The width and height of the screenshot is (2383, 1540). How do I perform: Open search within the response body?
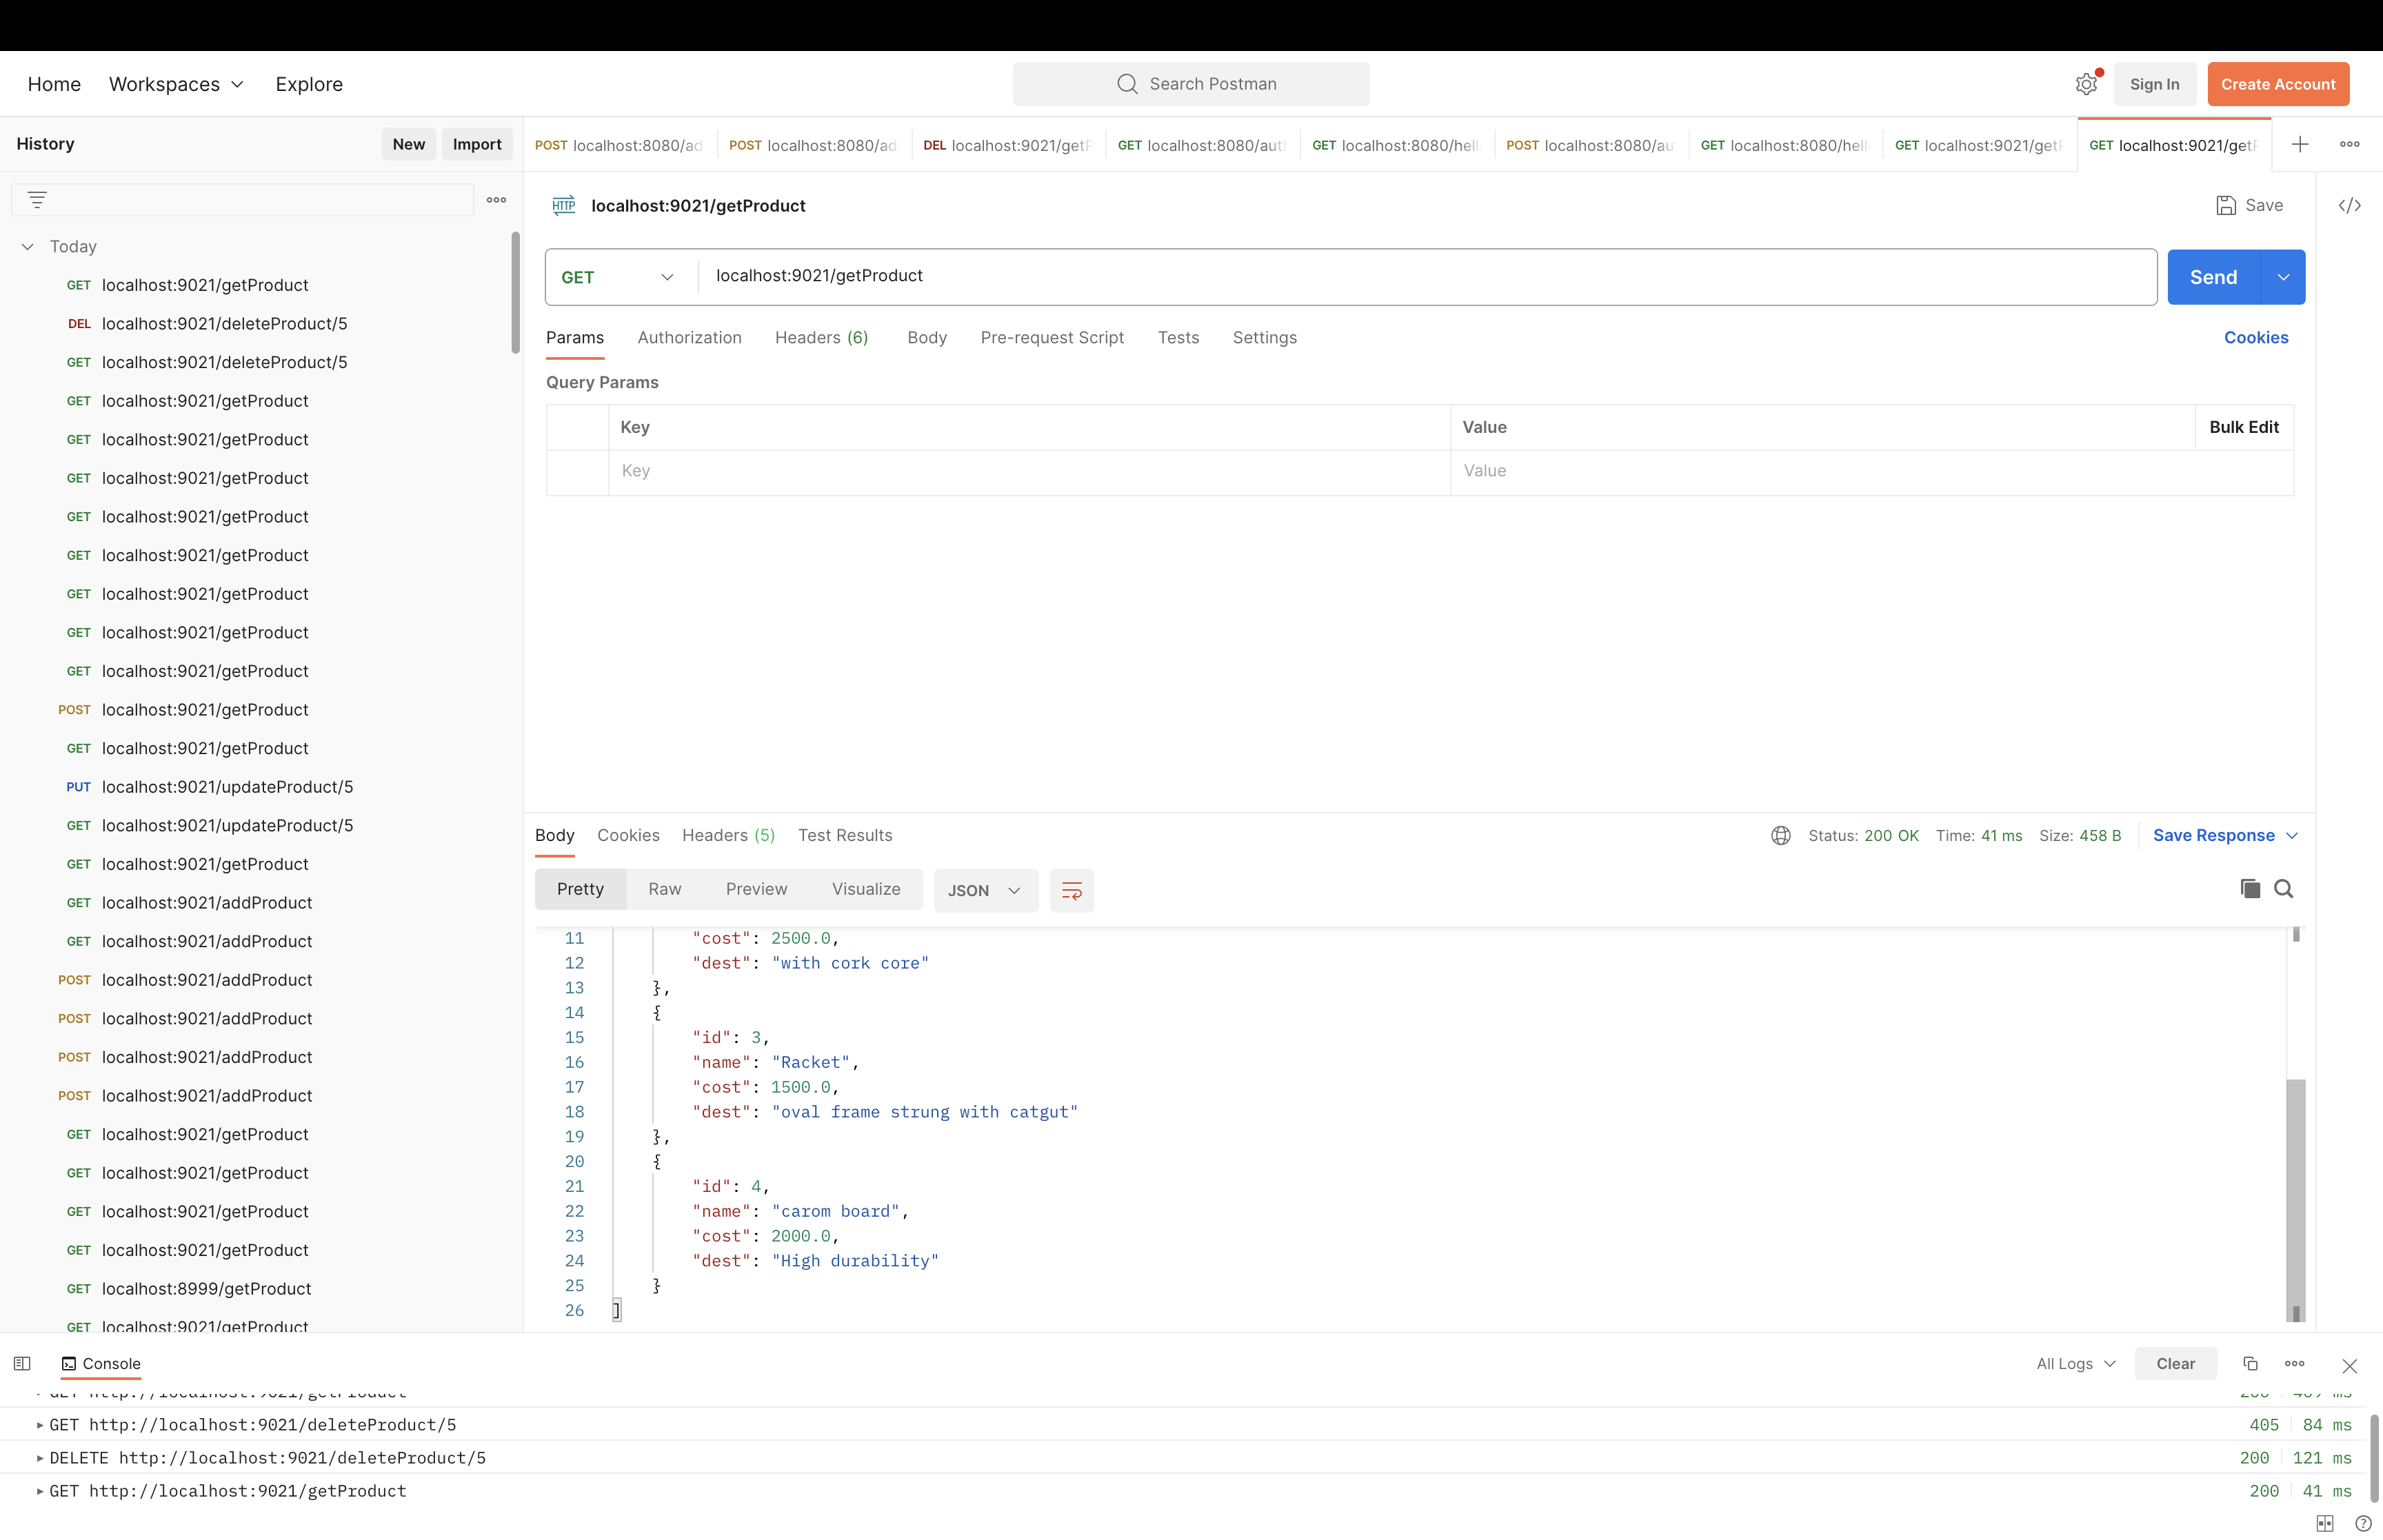pyautogui.click(x=2284, y=888)
